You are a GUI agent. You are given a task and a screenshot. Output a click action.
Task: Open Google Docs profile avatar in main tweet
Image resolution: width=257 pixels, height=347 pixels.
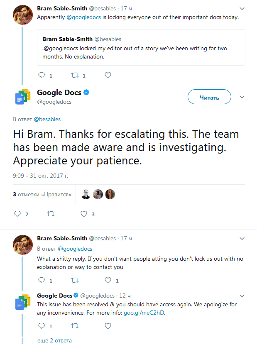point(23,97)
